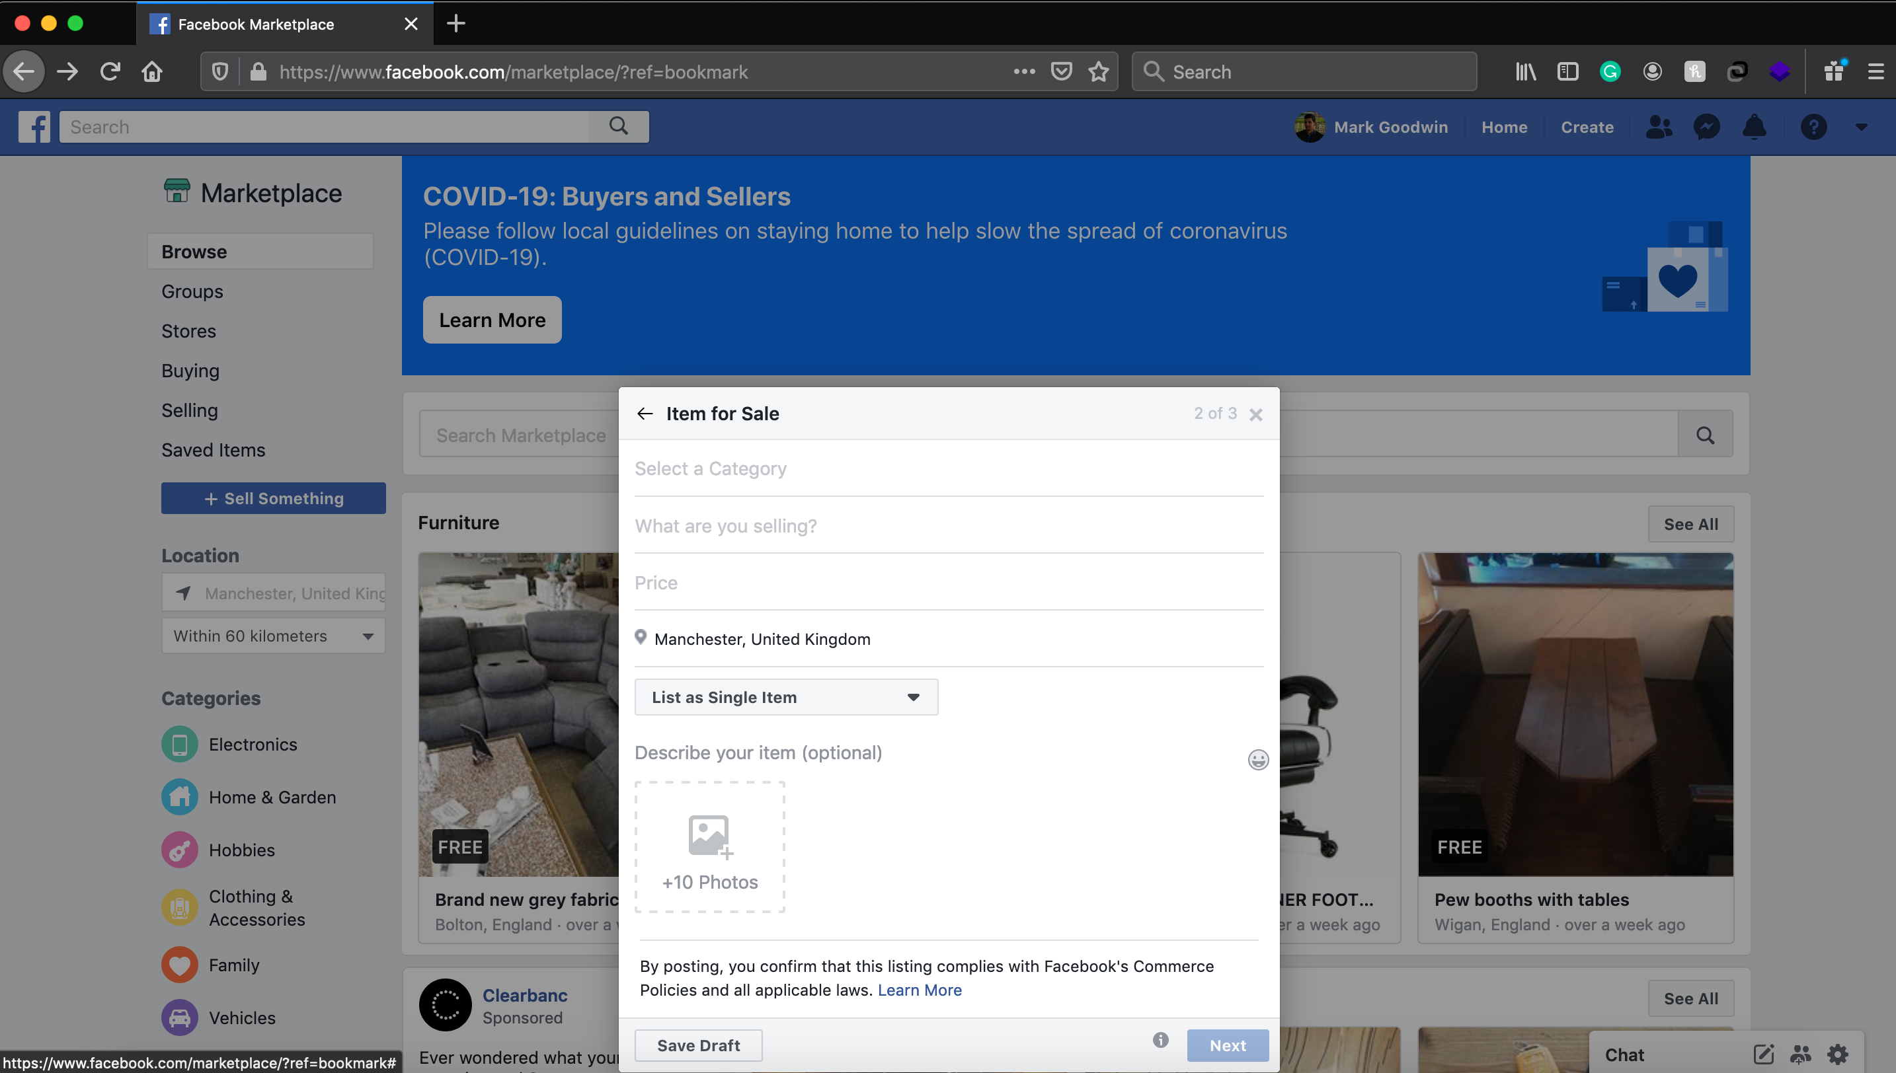Click the Save Draft button

[x=698, y=1045]
